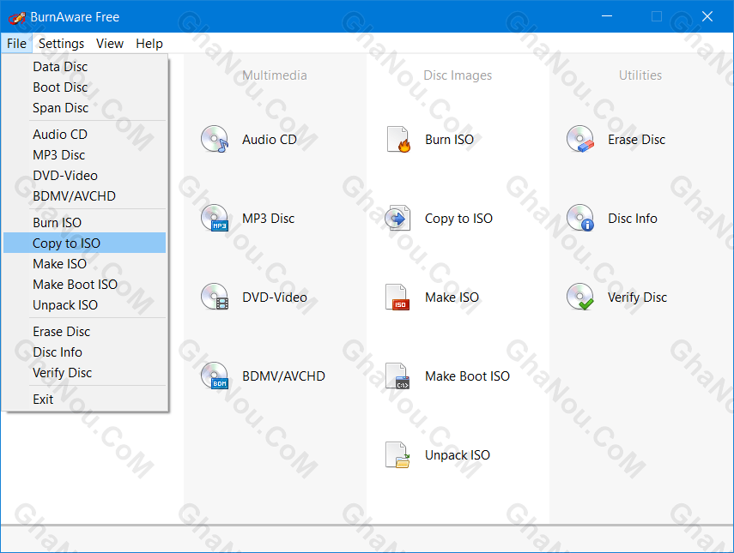
Task: Open BDMV/AVCHD label in Multimedia column
Action: coord(283,376)
